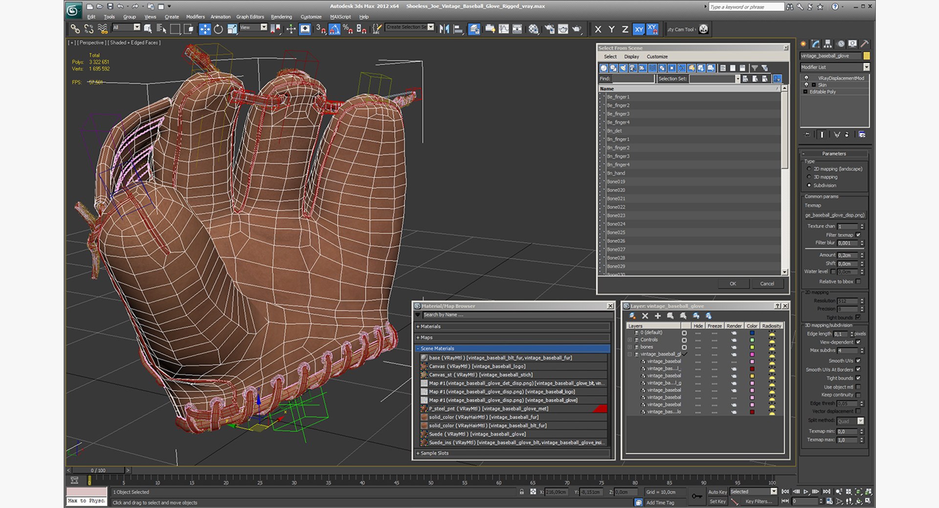This screenshot has height=508, width=939.
Task: Toggle Smooth UVs checkbox
Action: [858, 361]
